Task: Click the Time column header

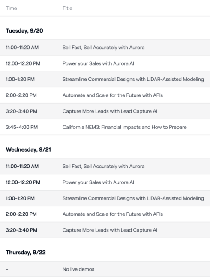Action: click(11, 8)
